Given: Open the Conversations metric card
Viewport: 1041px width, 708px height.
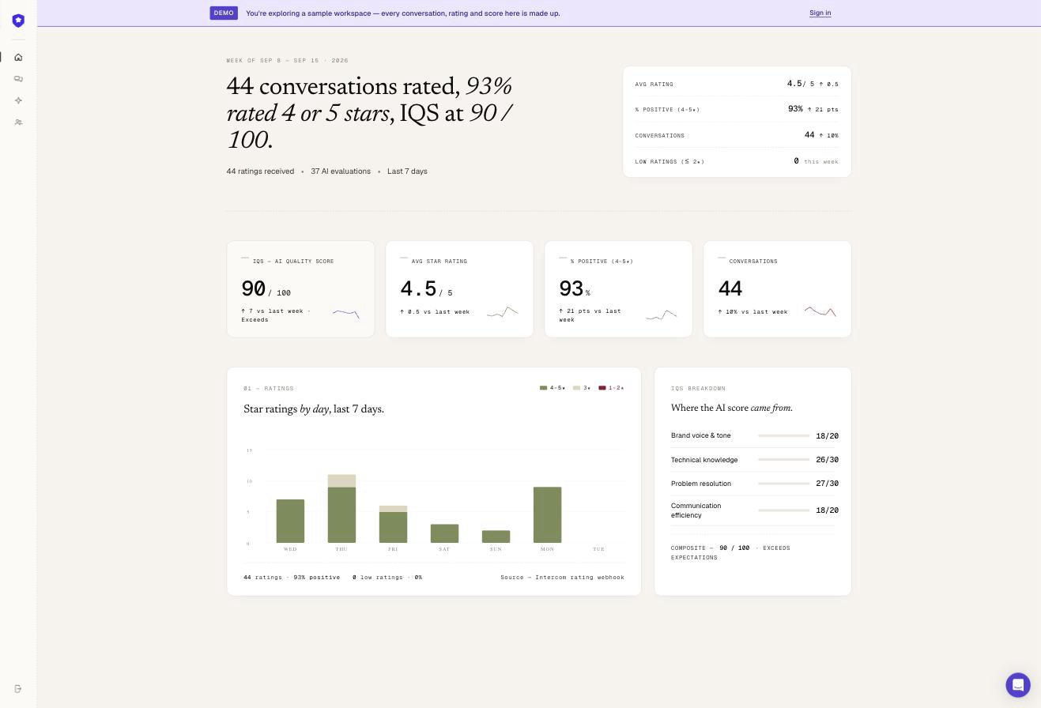Looking at the screenshot, I should click(777, 289).
